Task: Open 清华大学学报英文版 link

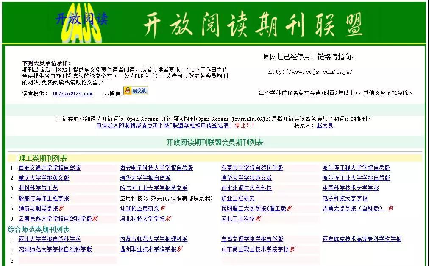Action: (247, 178)
